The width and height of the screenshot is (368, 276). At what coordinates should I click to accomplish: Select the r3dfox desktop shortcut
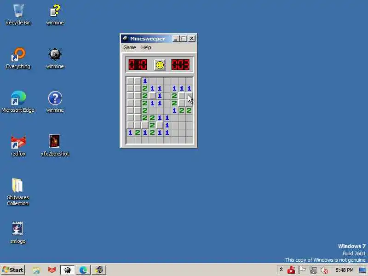(x=18, y=145)
